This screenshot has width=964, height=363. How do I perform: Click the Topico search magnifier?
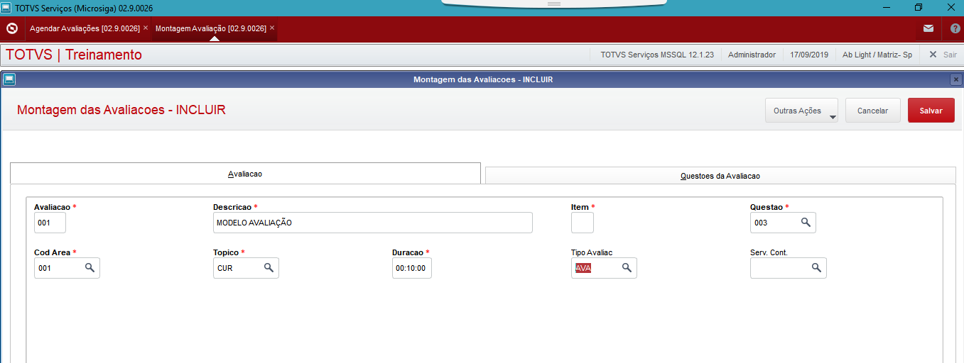[x=269, y=268]
